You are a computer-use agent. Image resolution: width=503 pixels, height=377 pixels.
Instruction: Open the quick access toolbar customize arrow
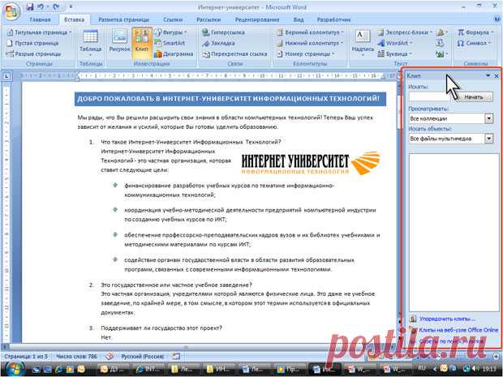tap(71, 6)
